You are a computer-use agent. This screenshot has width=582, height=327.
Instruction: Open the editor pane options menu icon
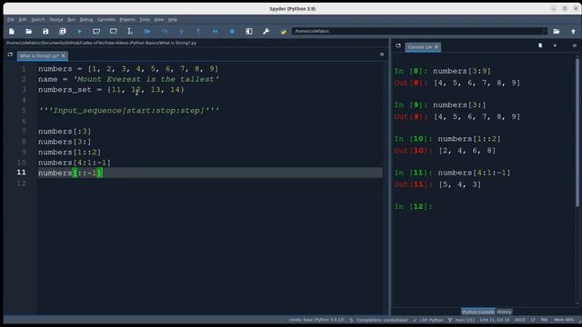[x=382, y=54]
